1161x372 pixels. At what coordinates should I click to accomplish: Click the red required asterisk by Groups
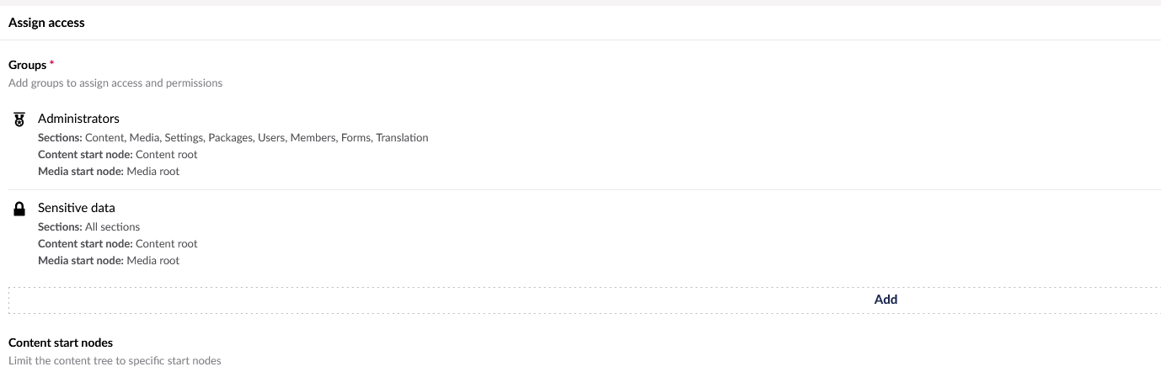point(52,64)
